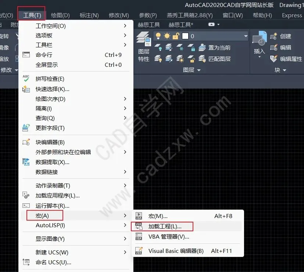Screen dimensions: 304x272
Task: Open the 标注(N) menu
Action: [x=89, y=15]
